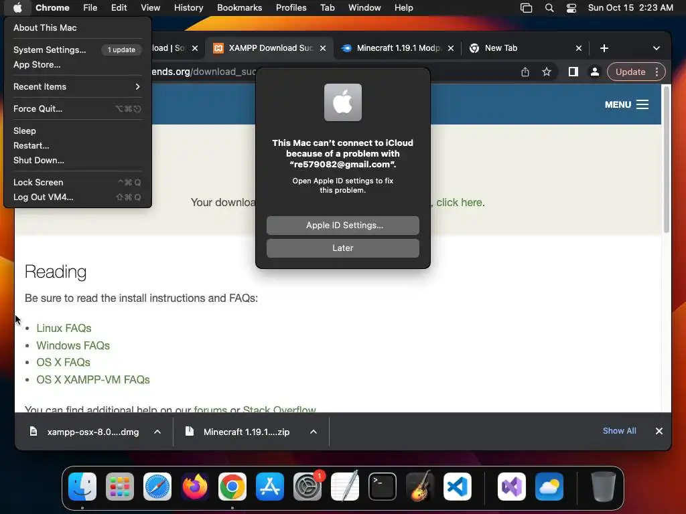Screen dimensions: 686x514
Task: Launch Visual Studio Code from the Dock
Action: point(458,487)
